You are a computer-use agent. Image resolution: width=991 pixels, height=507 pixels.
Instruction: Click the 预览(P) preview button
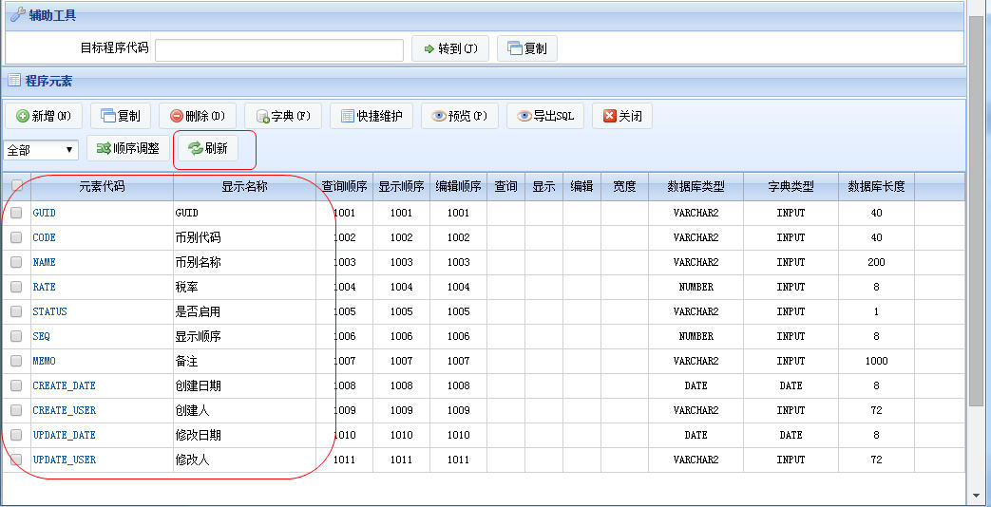[460, 116]
